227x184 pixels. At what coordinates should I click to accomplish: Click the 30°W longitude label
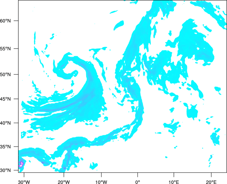(x=24, y=182)
